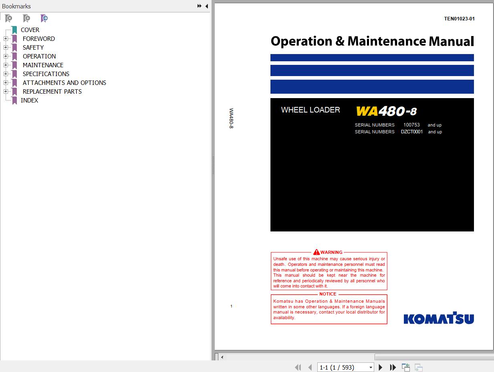Select the COVER bookmark
The height and width of the screenshot is (372, 494).
(30, 30)
